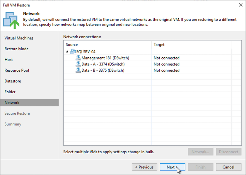Select the Resource Pool step
Screen dimensions: 246x175
(x=17, y=70)
